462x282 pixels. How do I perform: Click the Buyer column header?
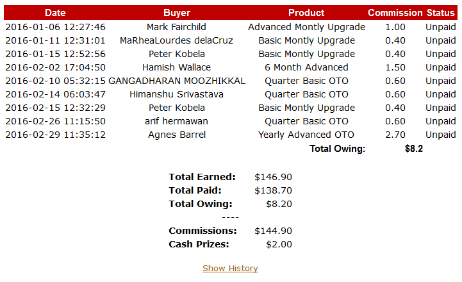tap(176, 13)
